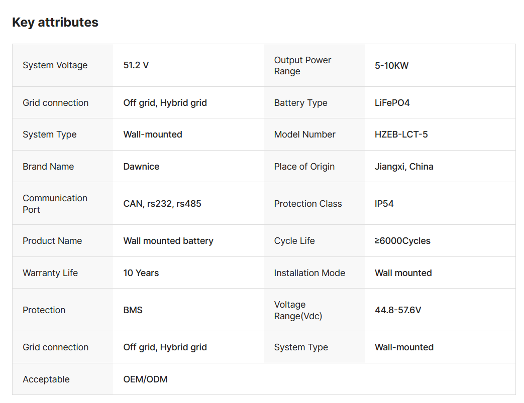Image resolution: width=524 pixels, height=403 pixels.
Task: Select the 5-10KW power value
Action: 391,66
